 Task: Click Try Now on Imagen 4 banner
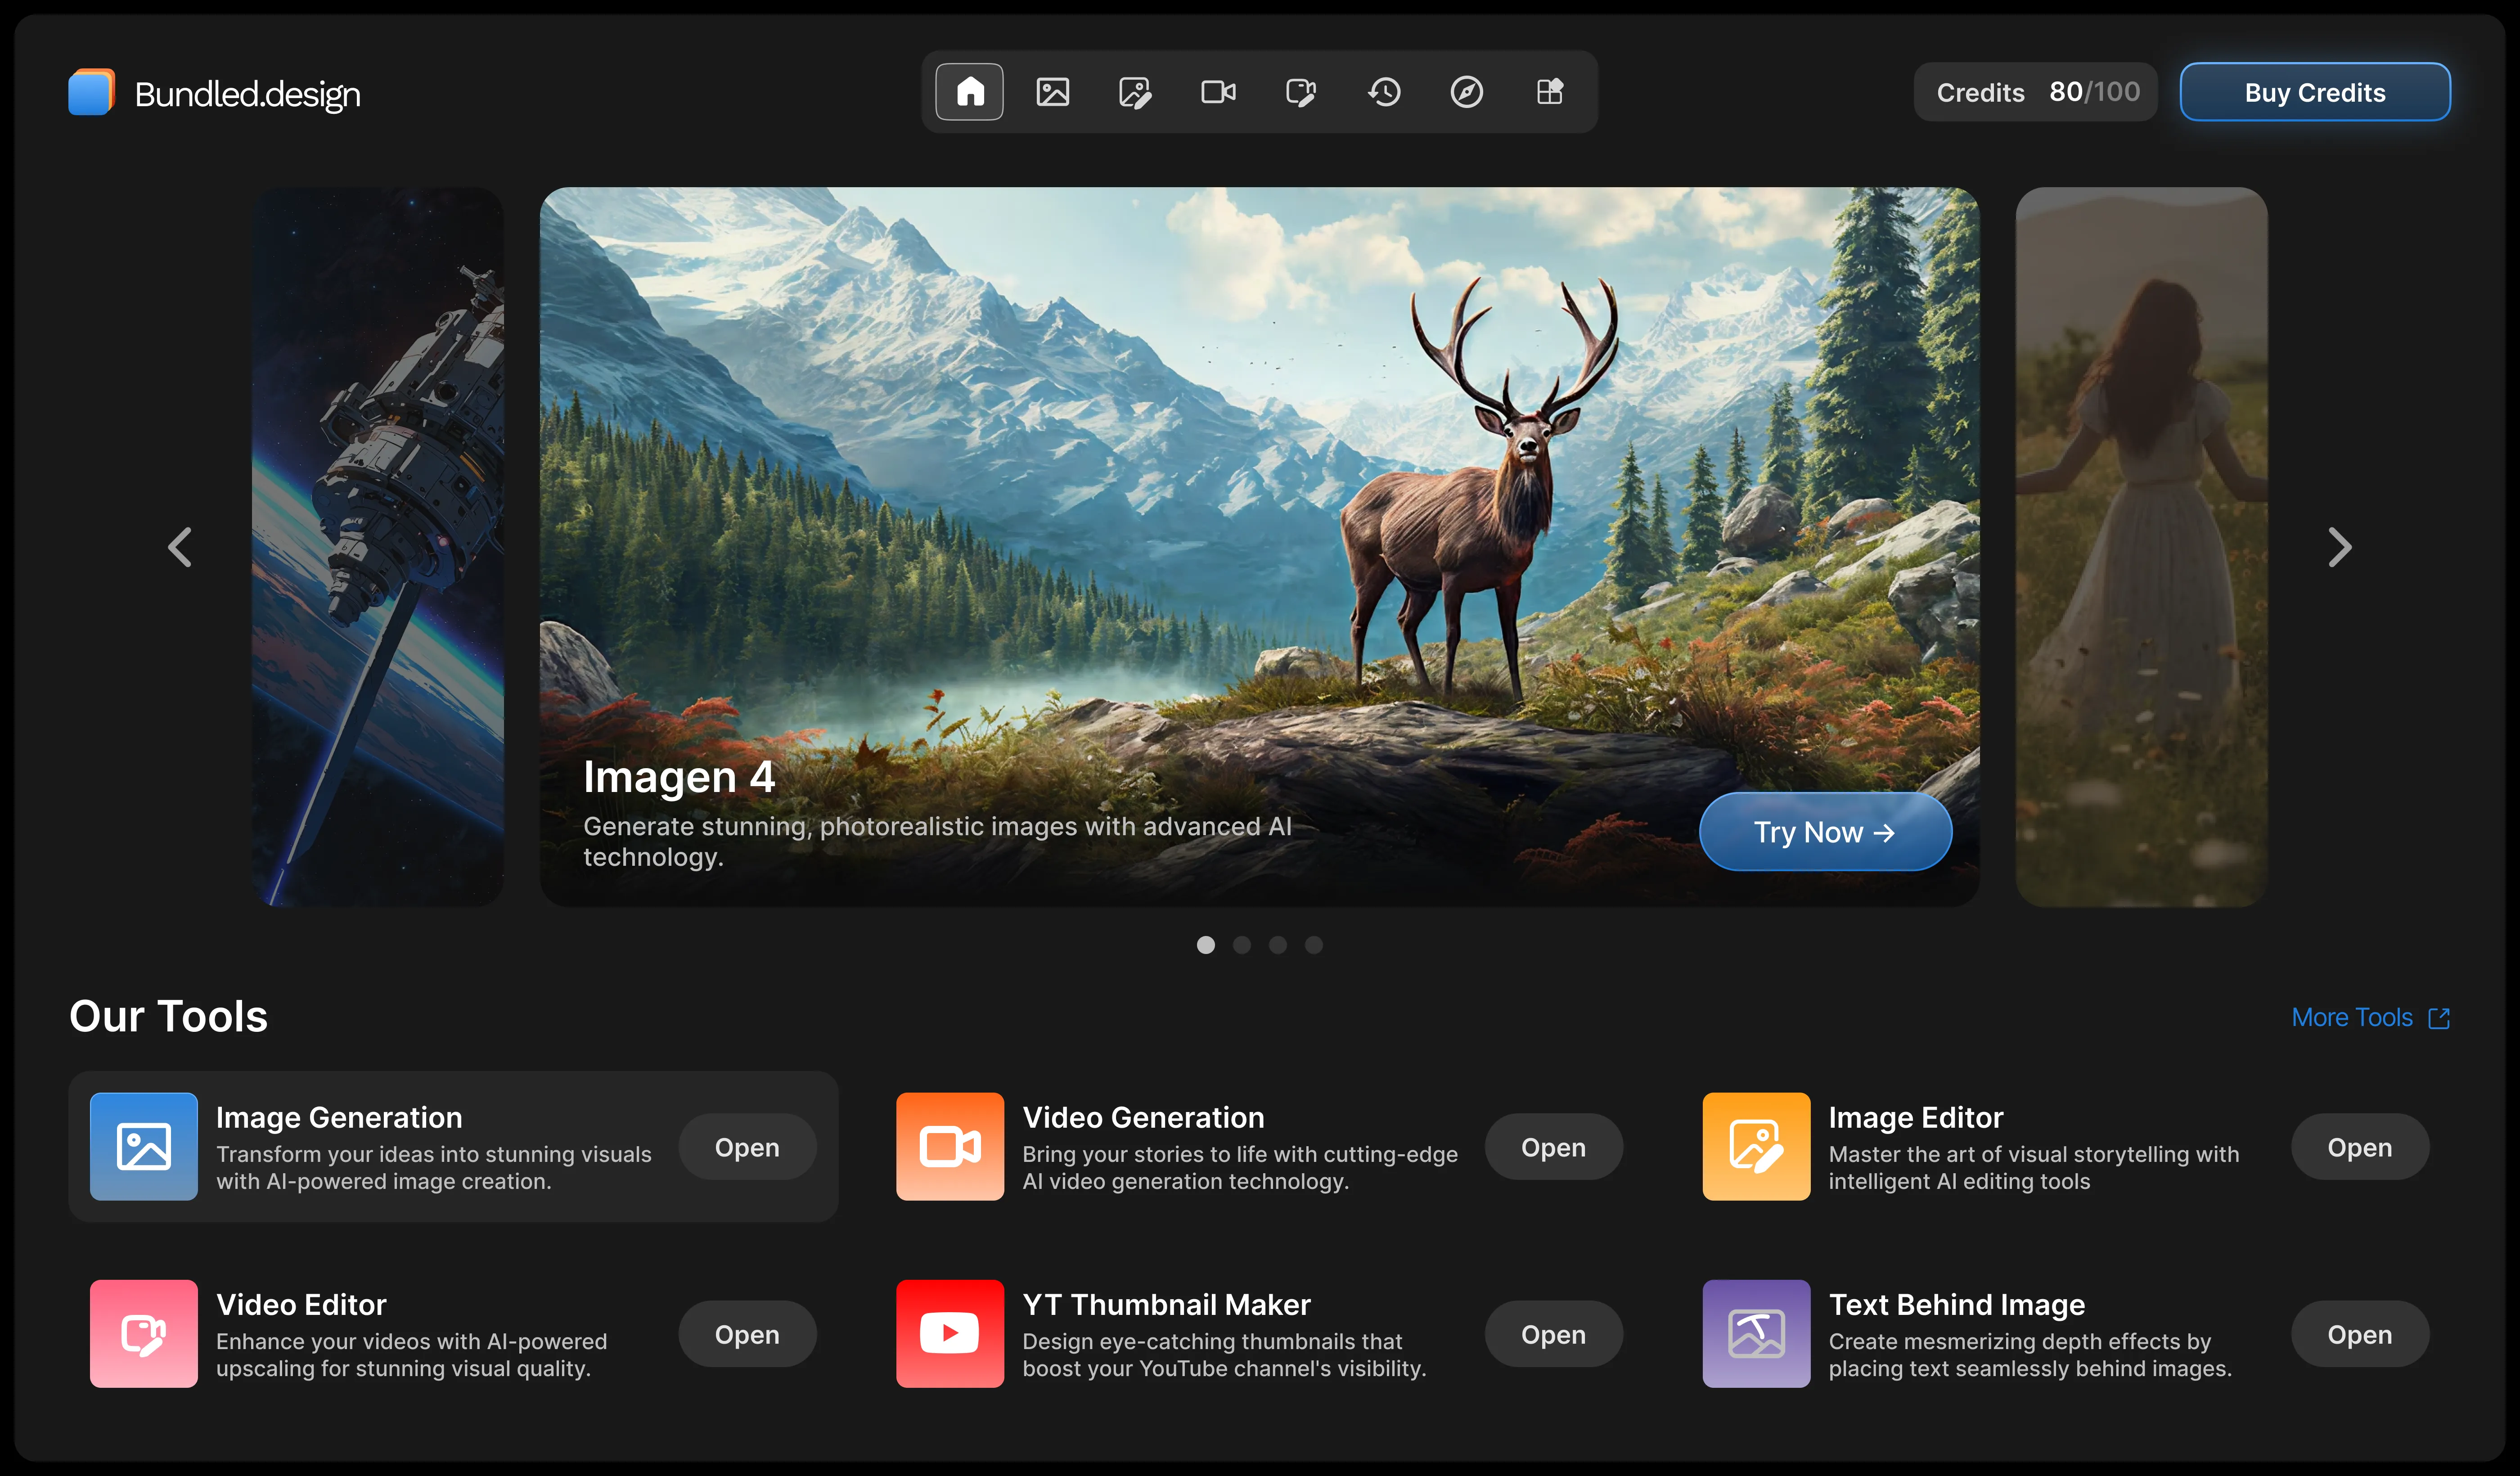coord(1825,832)
